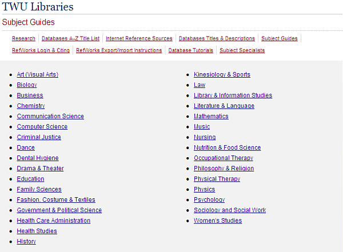
Task: Go to Databases A-Z Title List
Action: click(70, 39)
